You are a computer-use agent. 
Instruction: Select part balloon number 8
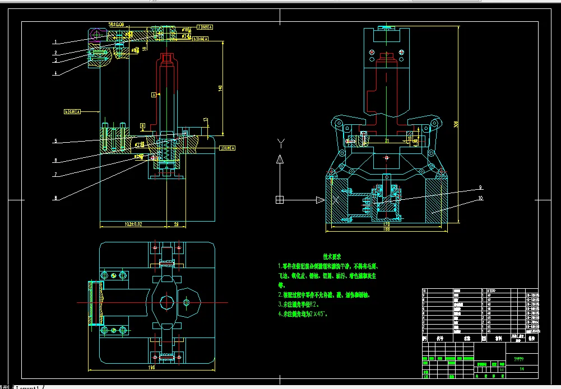point(55,198)
